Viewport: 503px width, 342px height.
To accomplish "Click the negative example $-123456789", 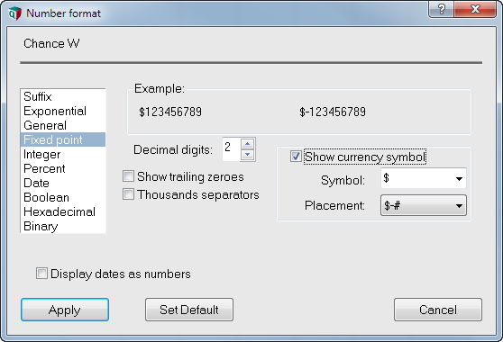I will (333, 112).
